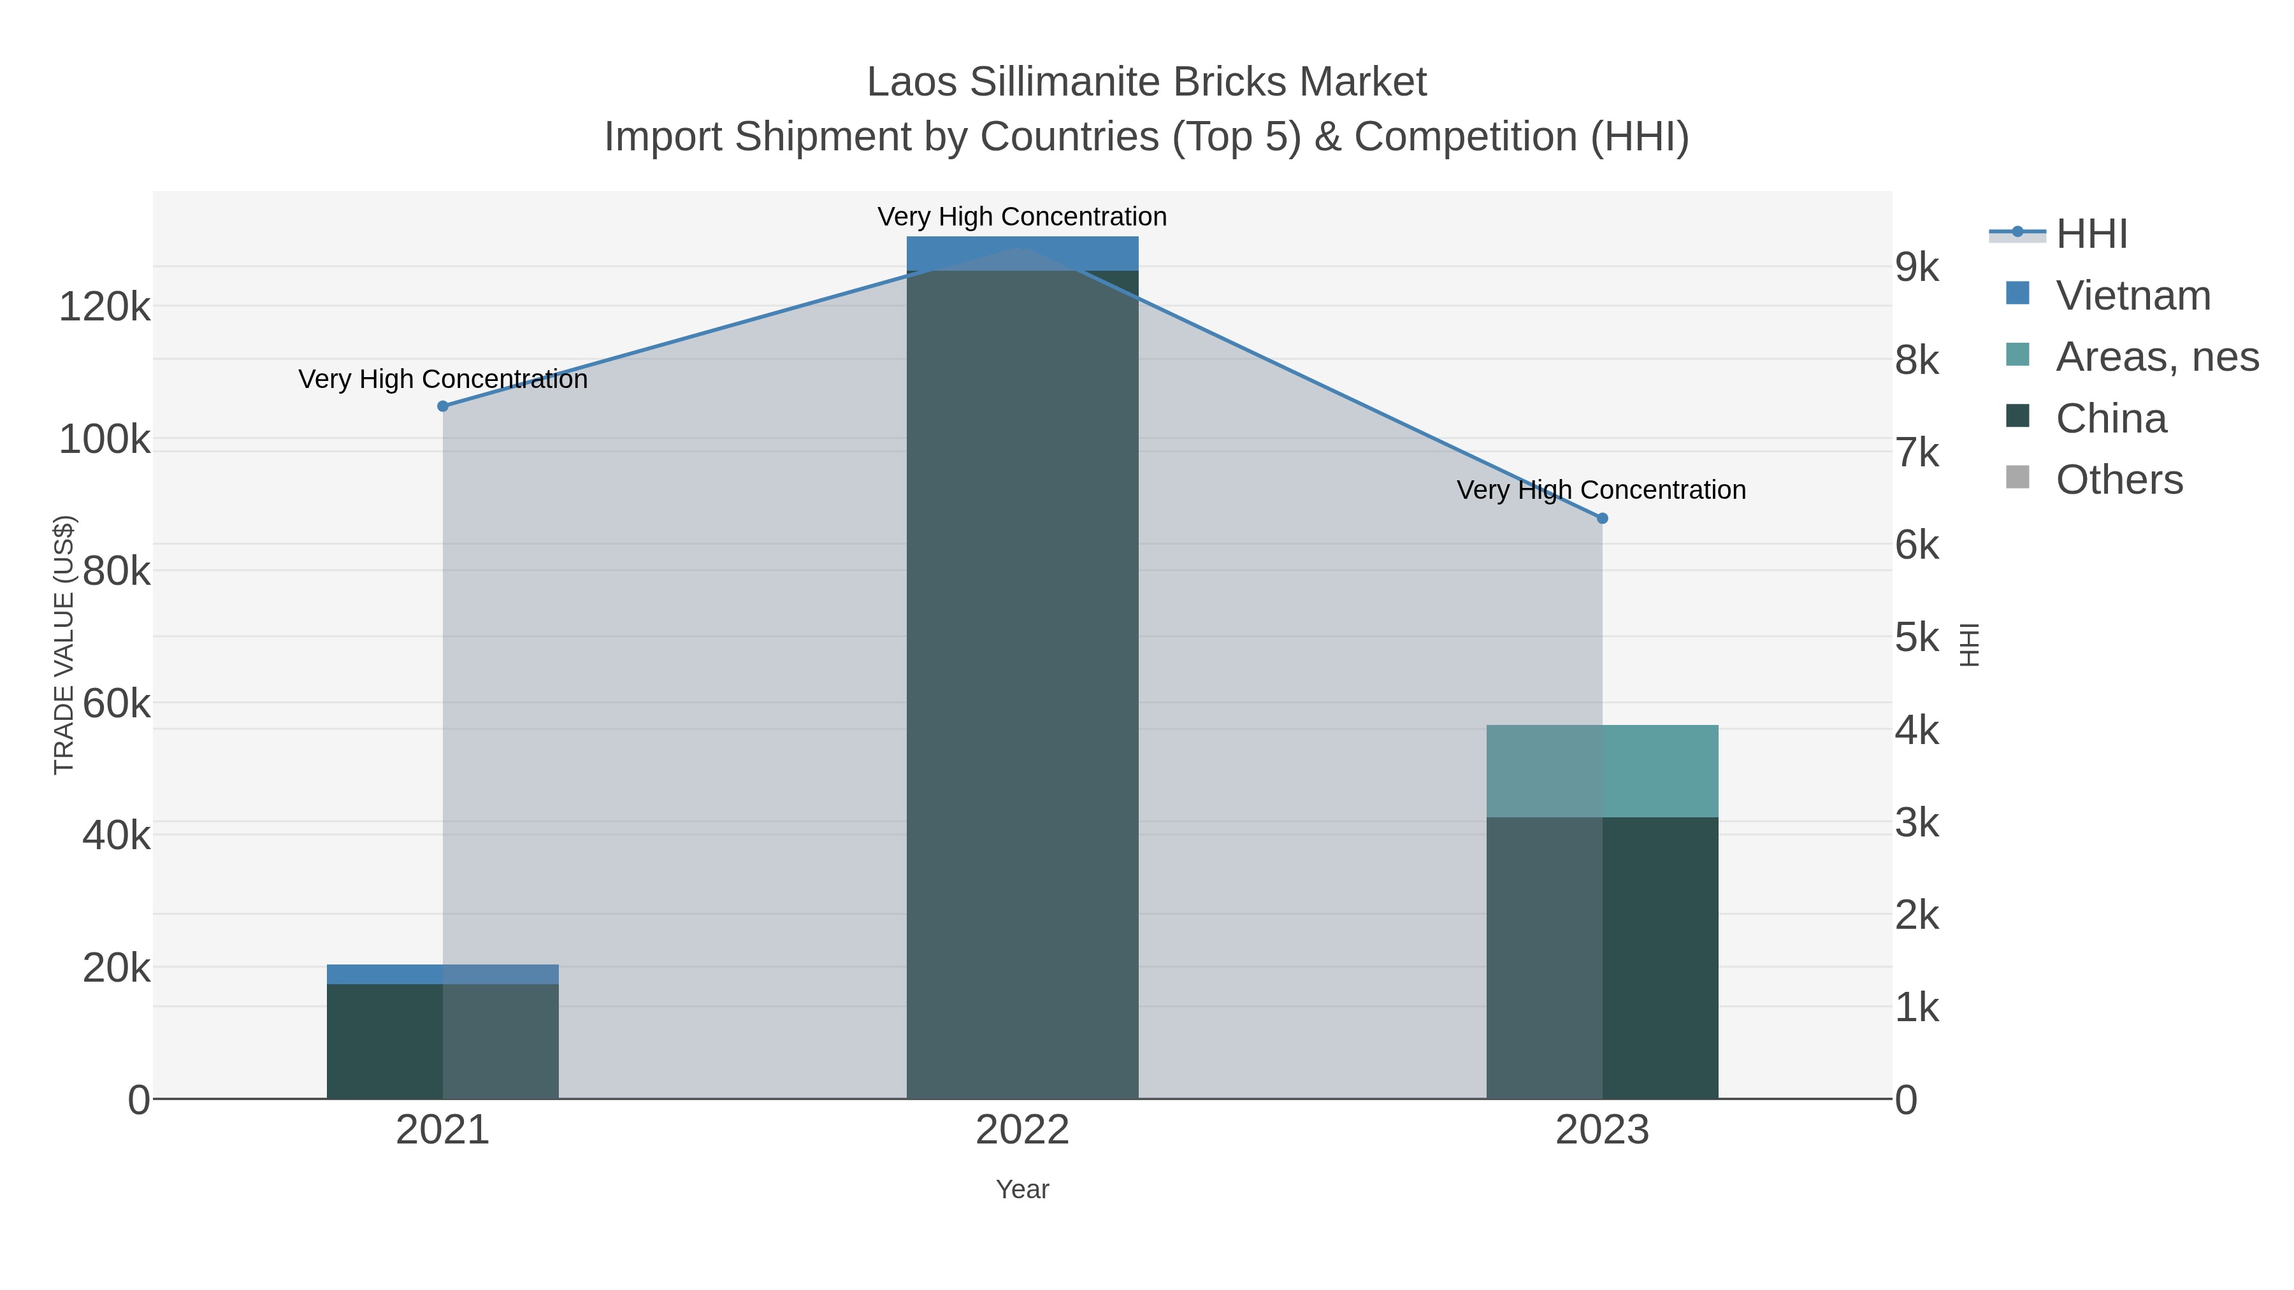This screenshot has height=1290, width=2294.
Task: Click the 2023 Areas, nes bar segment
Action: coord(1602,771)
